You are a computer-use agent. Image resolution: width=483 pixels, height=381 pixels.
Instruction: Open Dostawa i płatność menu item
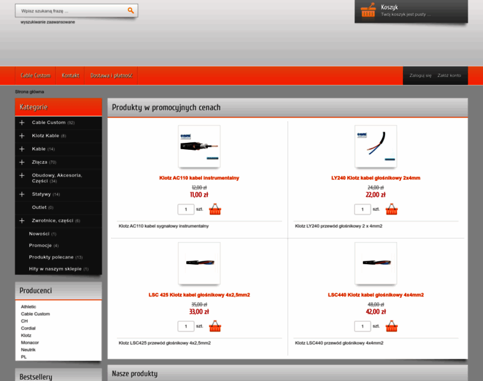tap(111, 76)
